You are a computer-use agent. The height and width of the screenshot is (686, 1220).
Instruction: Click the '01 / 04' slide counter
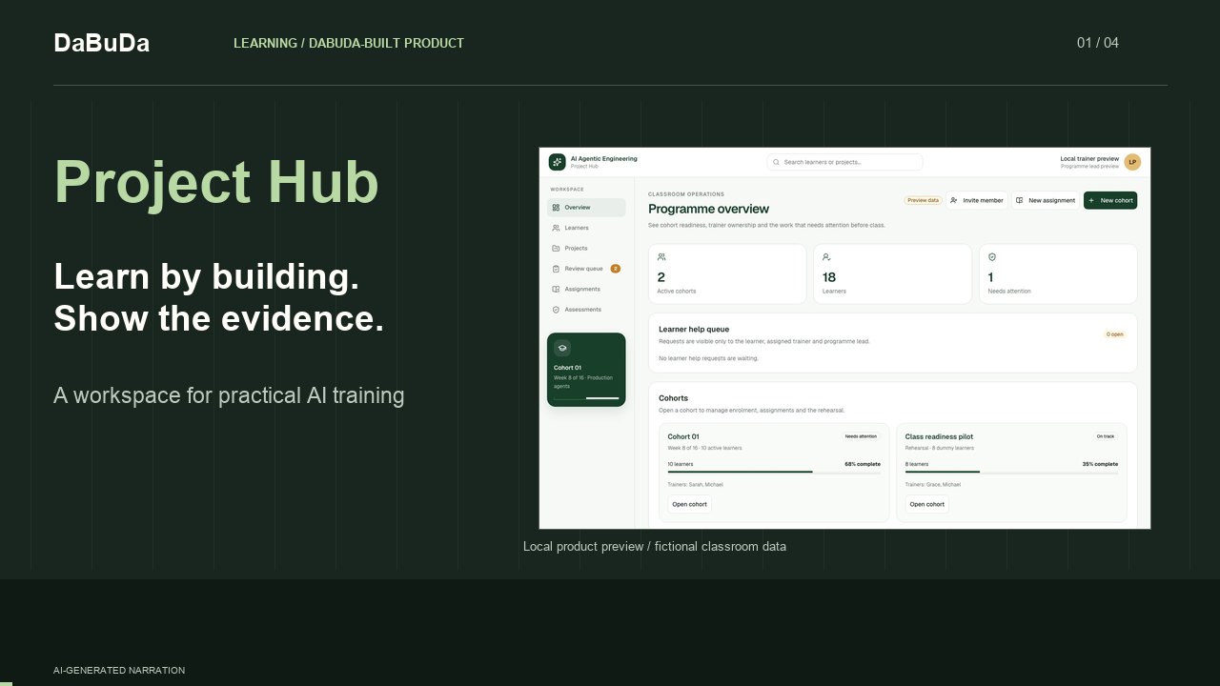(1098, 43)
